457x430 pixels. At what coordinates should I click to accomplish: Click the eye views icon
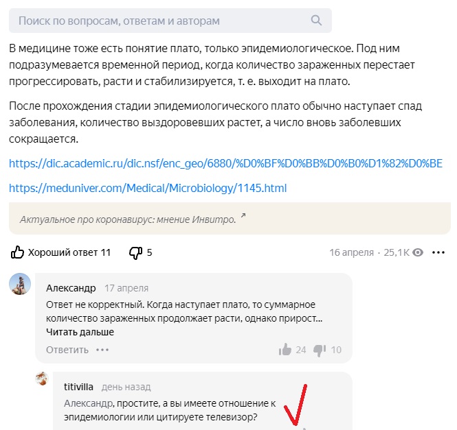(417, 252)
